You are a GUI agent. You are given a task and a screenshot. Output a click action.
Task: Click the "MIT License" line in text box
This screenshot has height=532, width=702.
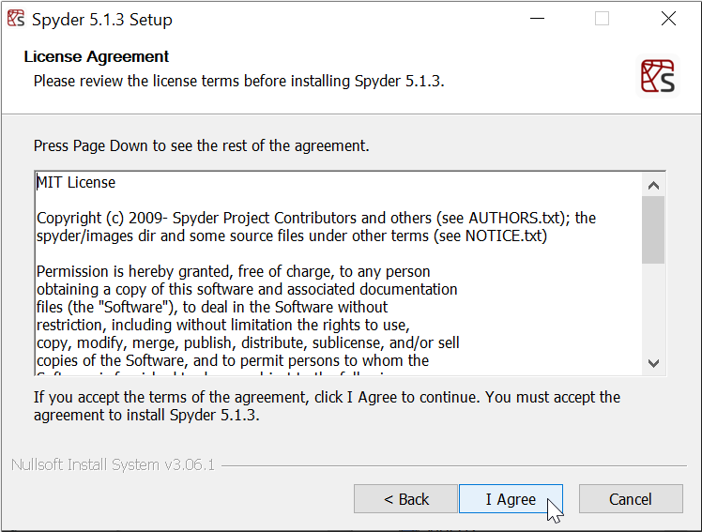[76, 182]
